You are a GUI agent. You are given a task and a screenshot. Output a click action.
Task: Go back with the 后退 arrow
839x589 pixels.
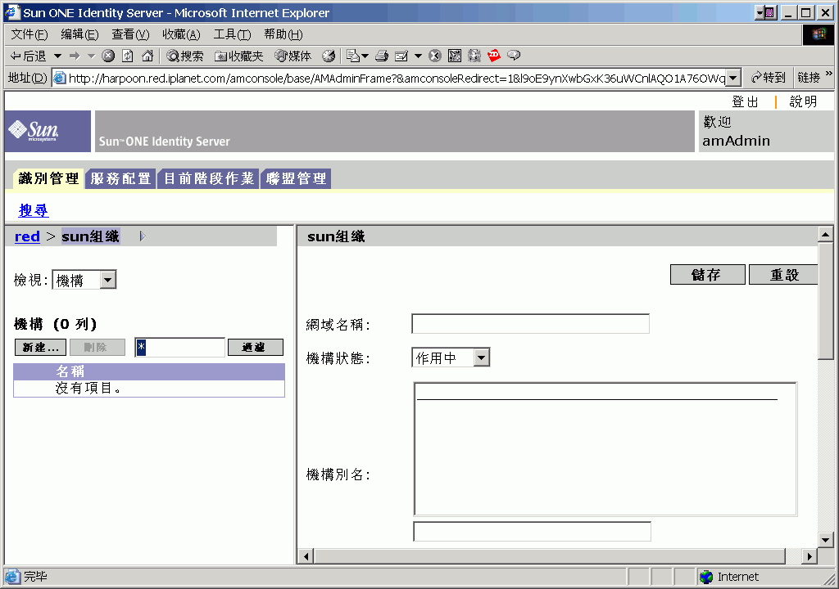pyautogui.click(x=29, y=56)
